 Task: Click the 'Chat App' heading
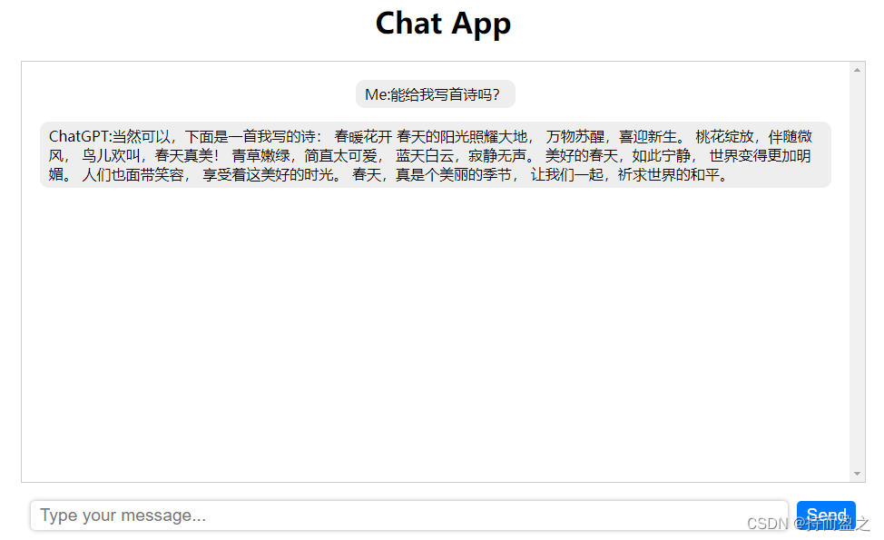pyautogui.click(x=443, y=24)
